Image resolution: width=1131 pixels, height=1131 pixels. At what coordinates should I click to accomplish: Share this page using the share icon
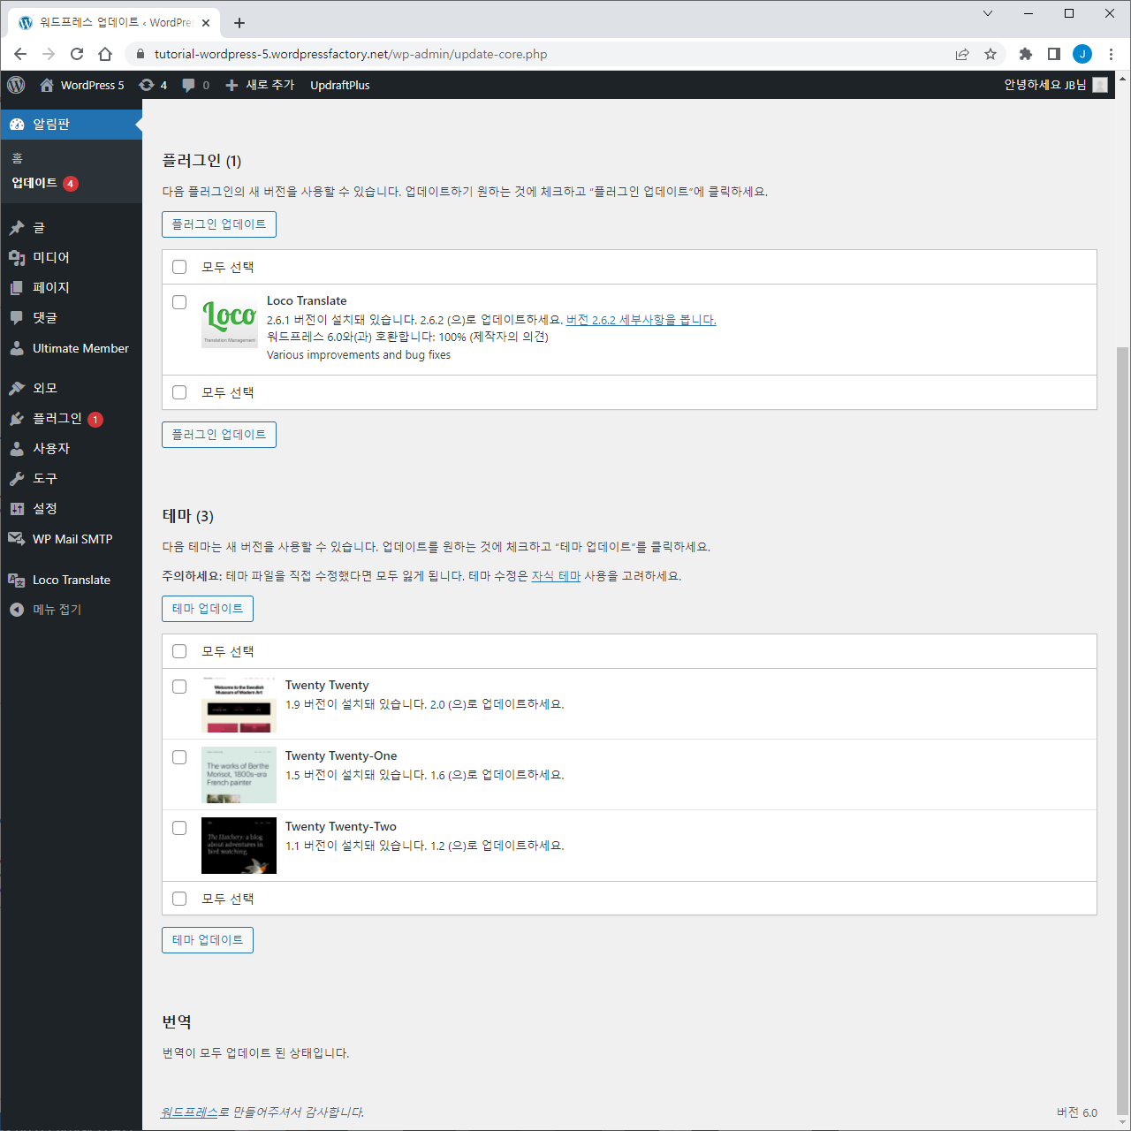tap(962, 54)
